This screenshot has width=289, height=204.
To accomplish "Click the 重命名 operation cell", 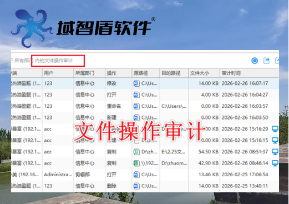I will click(114, 106).
